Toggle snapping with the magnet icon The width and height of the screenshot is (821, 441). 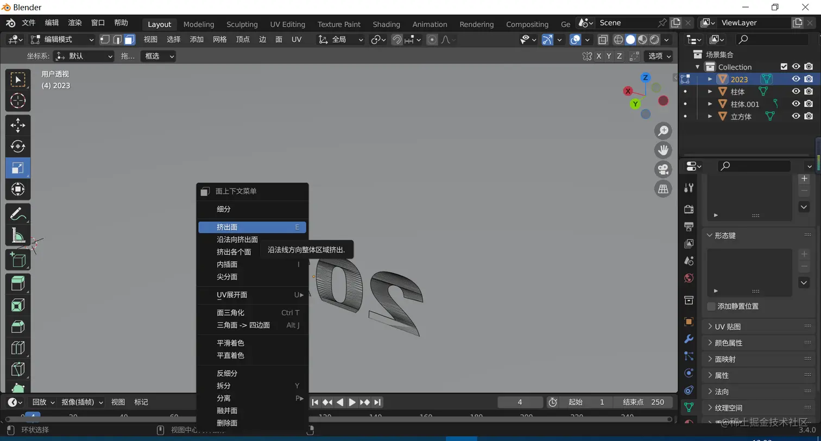click(397, 40)
